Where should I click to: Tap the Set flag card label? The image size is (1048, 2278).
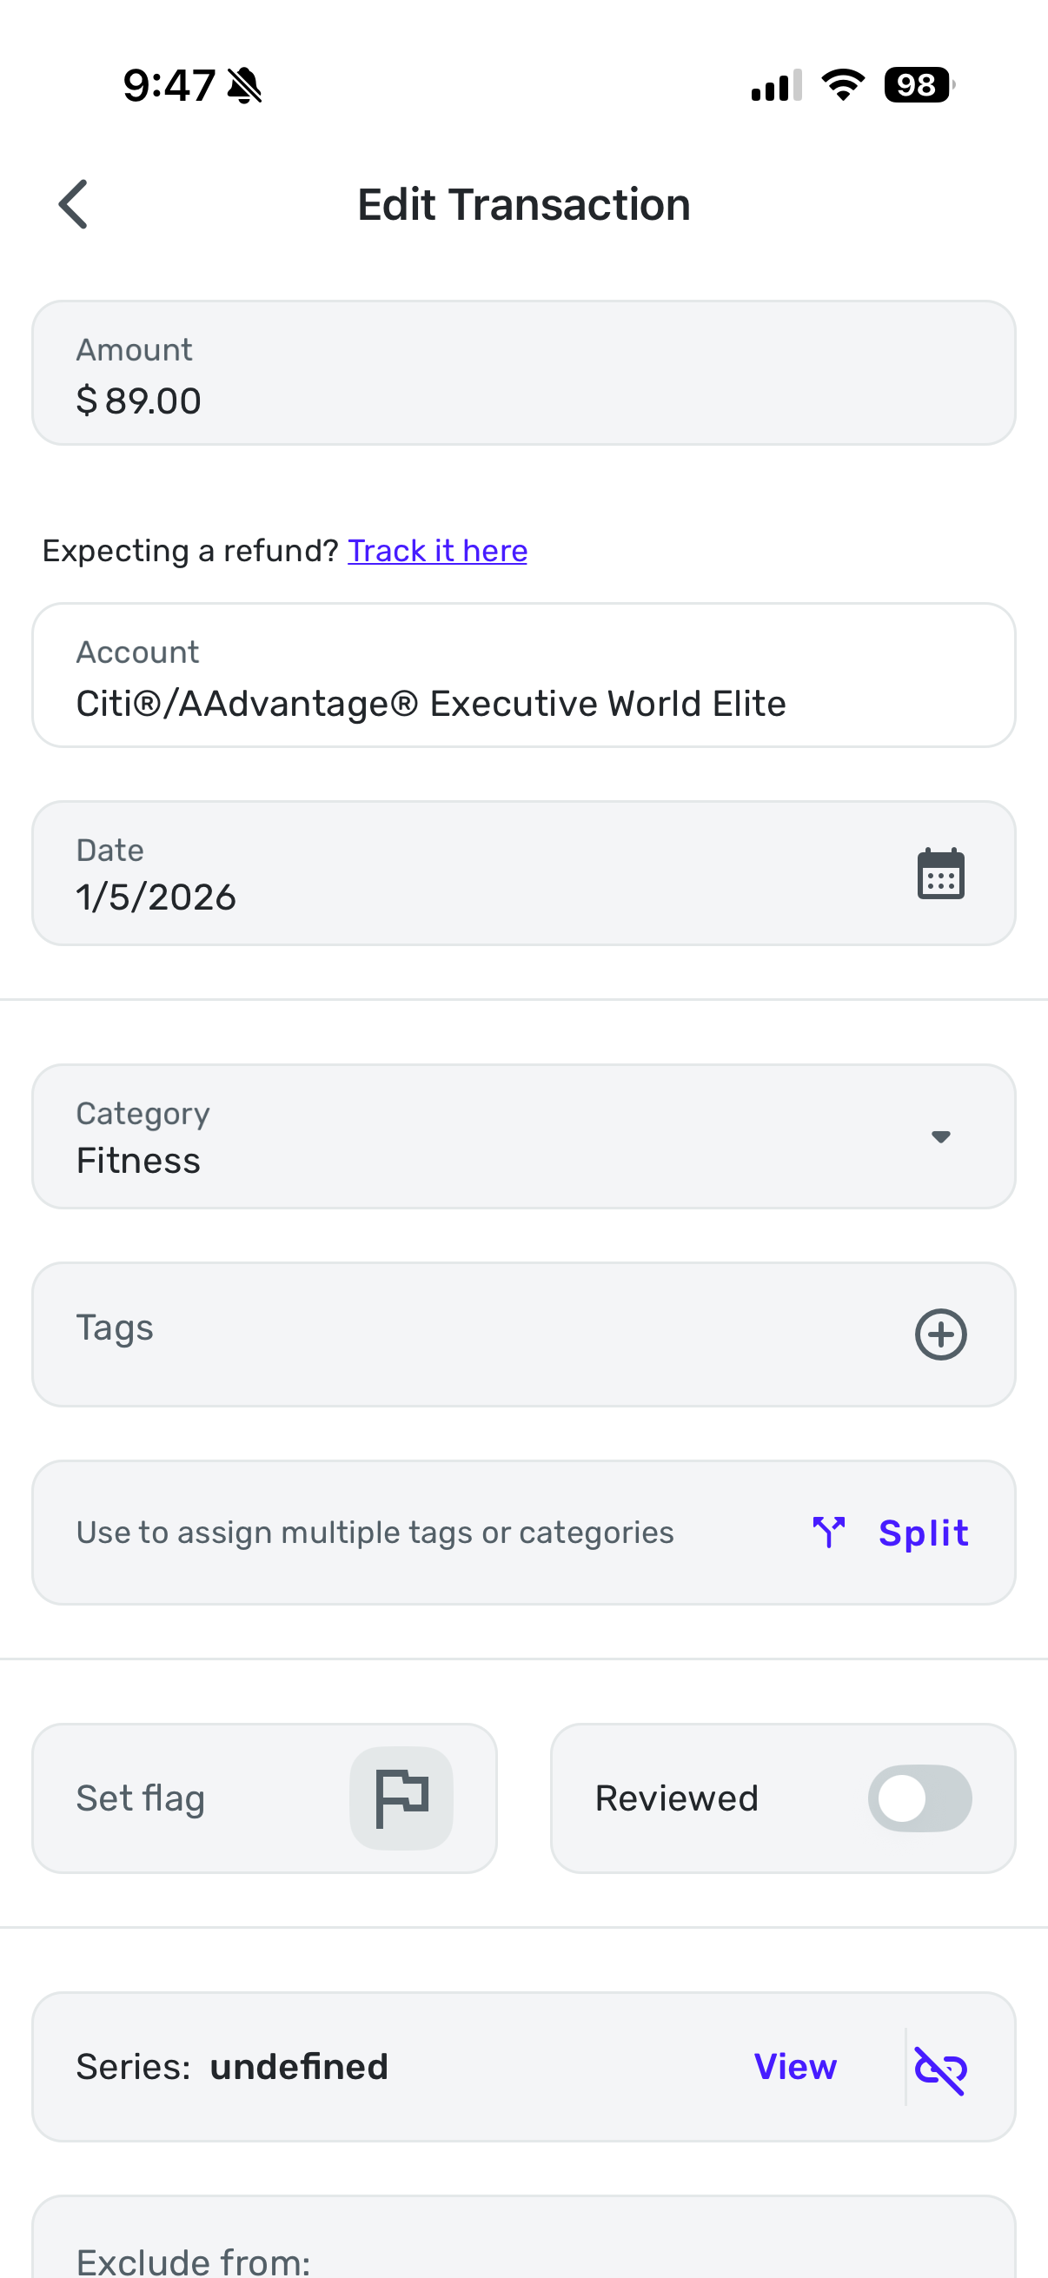(141, 1798)
